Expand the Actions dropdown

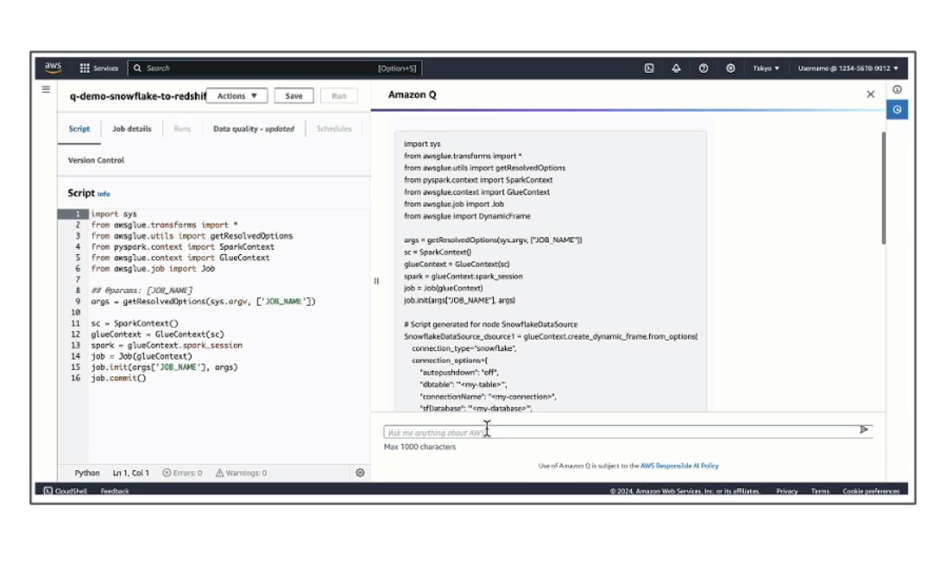[236, 96]
